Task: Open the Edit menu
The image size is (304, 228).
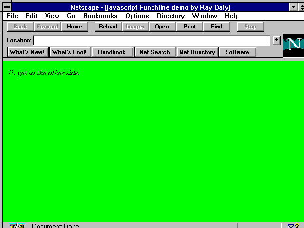Action: click(x=32, y=16)
